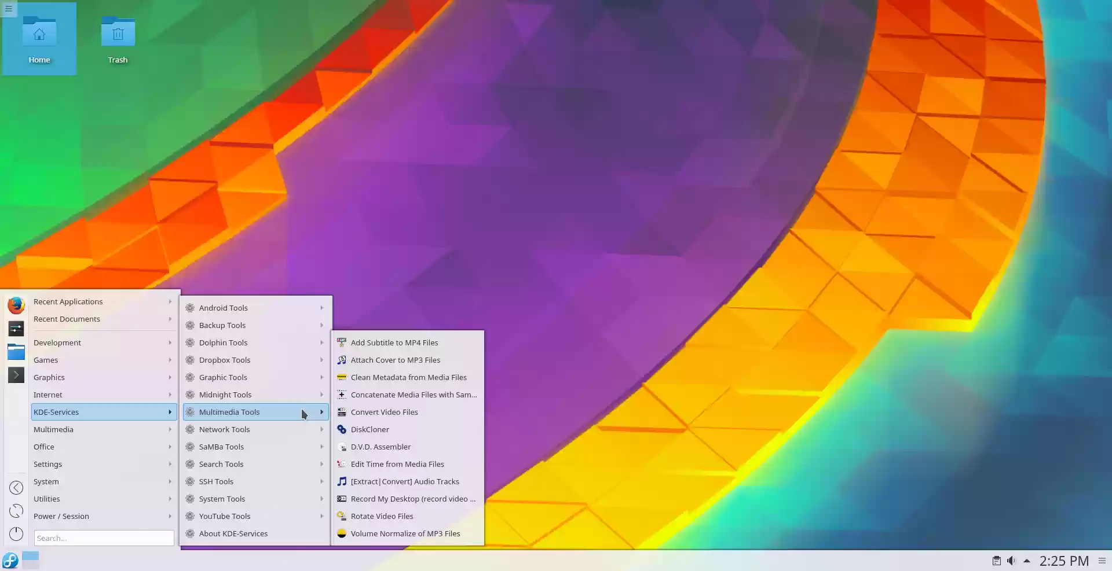The width and height of the screenshot is (1112, 571).
Task: Click the clipboard icon in system tray
Action: click(996, 561)
